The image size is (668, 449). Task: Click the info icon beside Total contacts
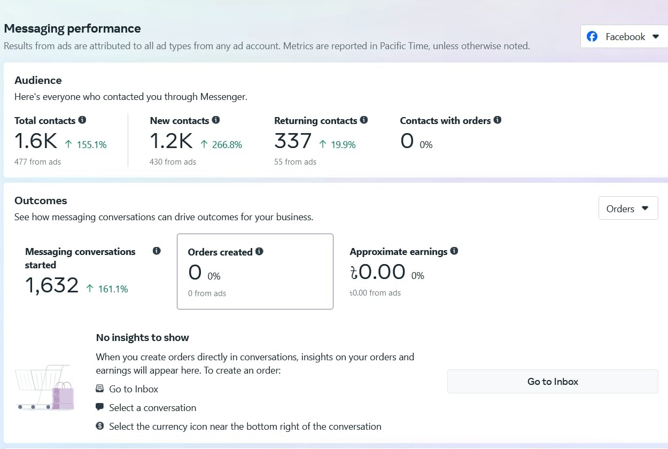point(82,120)
